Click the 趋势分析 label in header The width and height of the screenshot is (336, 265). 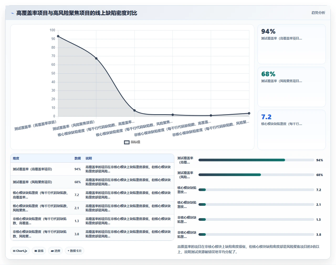[318, 13]
